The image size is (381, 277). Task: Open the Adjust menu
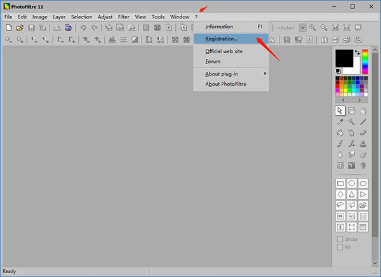(x=105, y=17)
